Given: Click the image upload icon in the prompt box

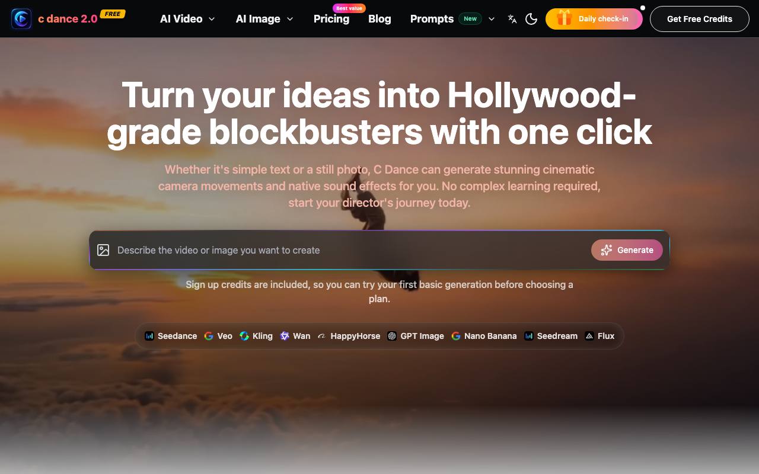Looking at the screenshot, I should [103, 250].
